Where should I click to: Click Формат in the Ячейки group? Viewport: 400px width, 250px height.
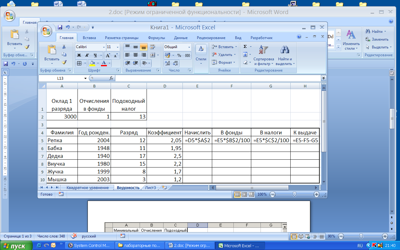pos(223,62)
